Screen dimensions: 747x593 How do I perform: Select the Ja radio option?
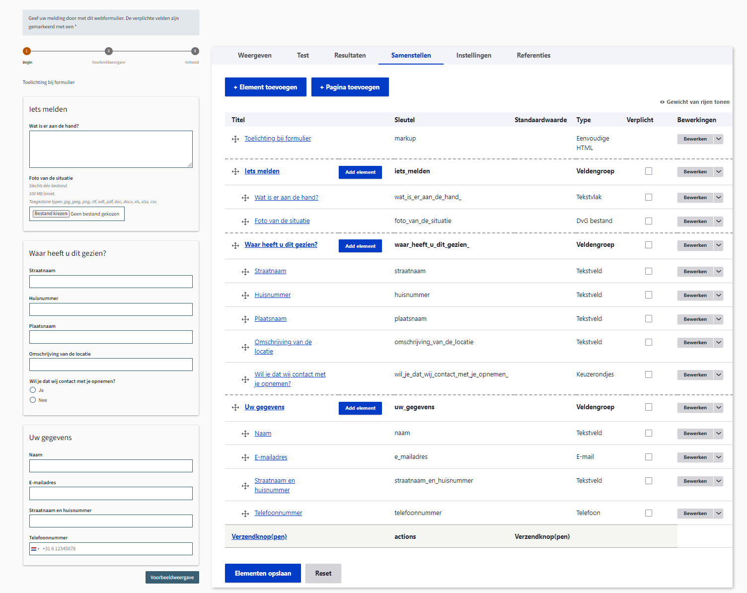[33, 390]
